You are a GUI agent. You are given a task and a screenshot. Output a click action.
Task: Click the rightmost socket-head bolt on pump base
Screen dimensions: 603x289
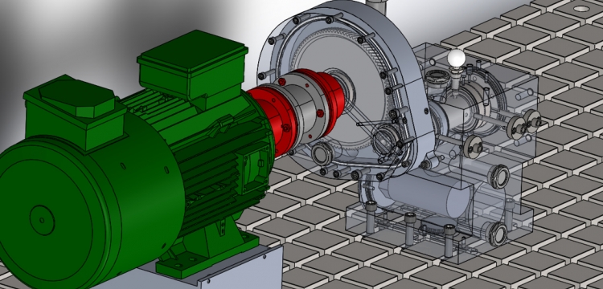(x=449, y=240)
